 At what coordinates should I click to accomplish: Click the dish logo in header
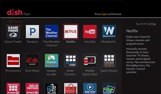point(14,12)
